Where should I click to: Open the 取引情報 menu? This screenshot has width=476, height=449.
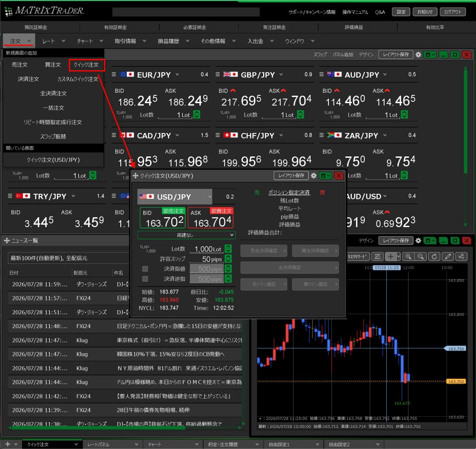[x=131, y=41]
